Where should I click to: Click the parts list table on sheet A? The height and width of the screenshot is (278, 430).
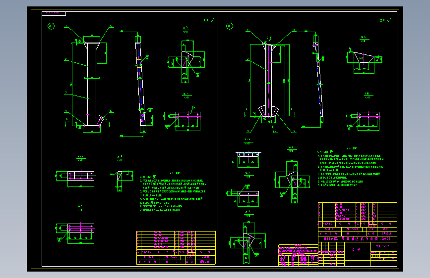176,248
